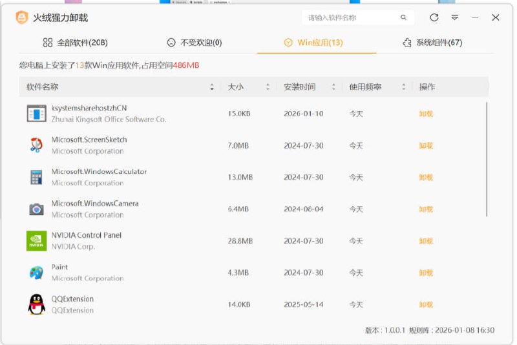Click the NVIDIA Control Panel icon

click(36, 240)
